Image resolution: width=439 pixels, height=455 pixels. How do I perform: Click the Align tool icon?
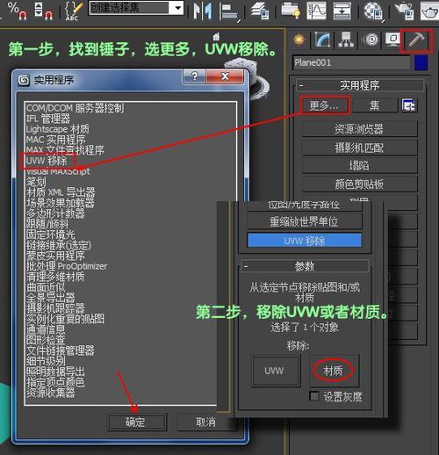click(x=230, y=11)
